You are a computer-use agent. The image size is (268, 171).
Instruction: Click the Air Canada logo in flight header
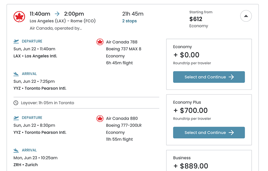(19, 17)
